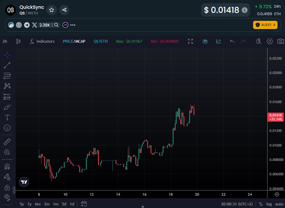Open go to date calendar
Screen dimensions: 285x208
tap(84, 204)
